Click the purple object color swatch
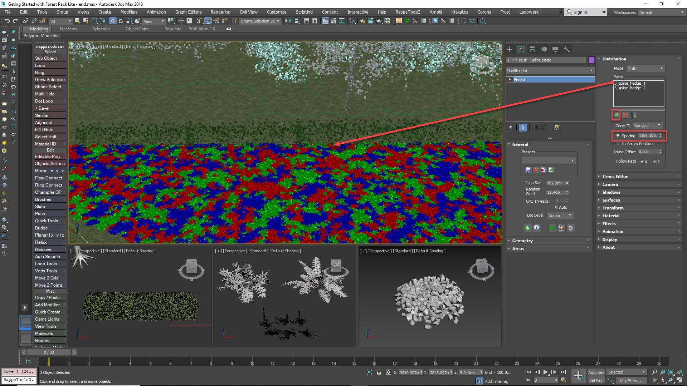687x386 pixels. pos(592,60)
